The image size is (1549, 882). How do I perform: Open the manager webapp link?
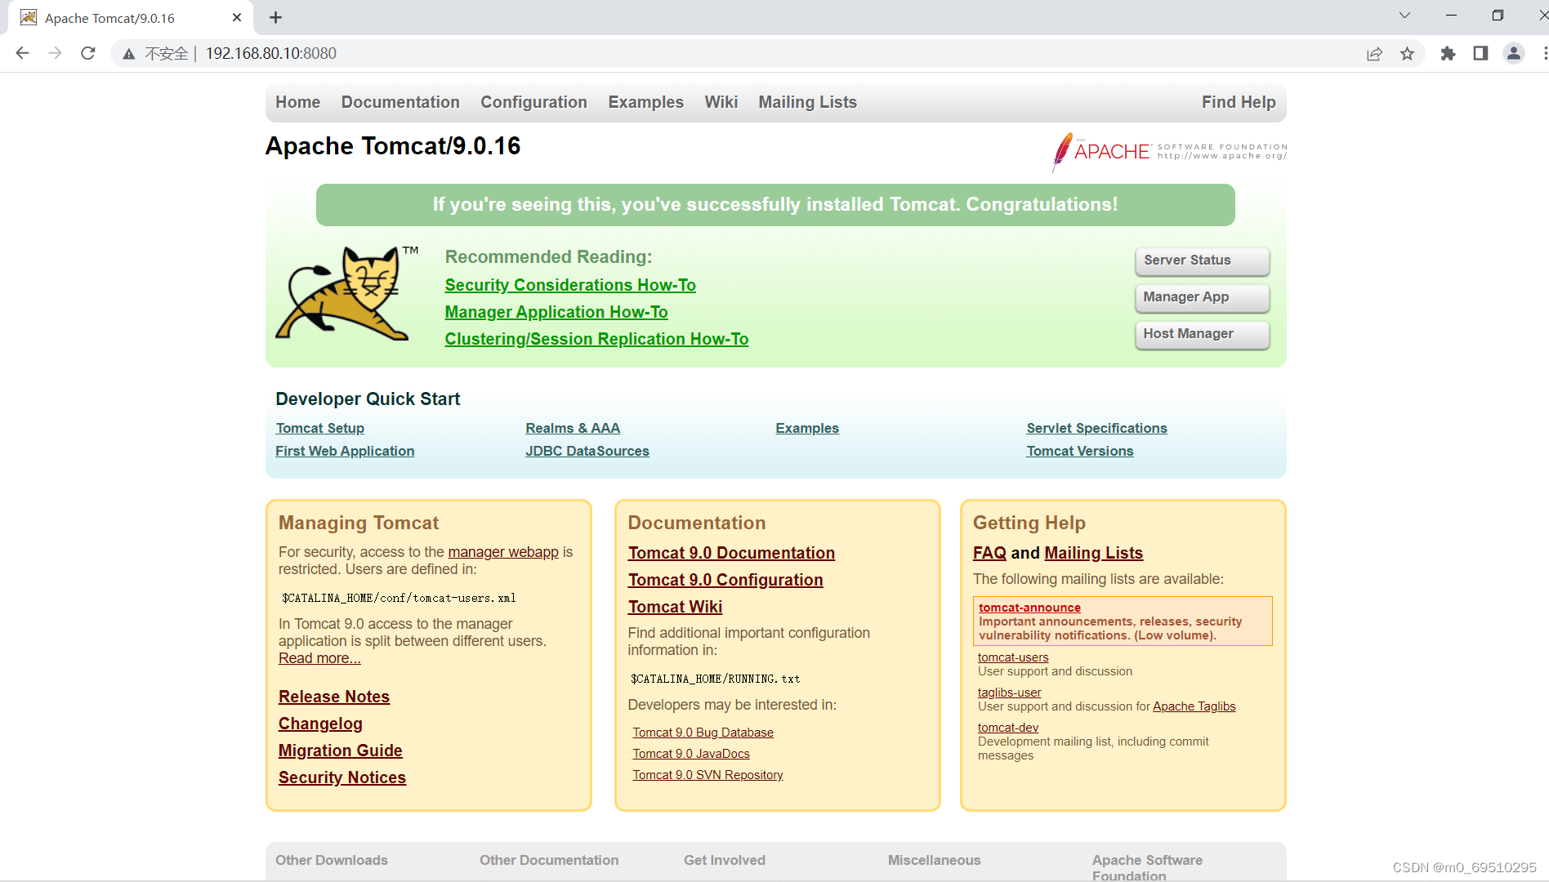pos(503,552)
